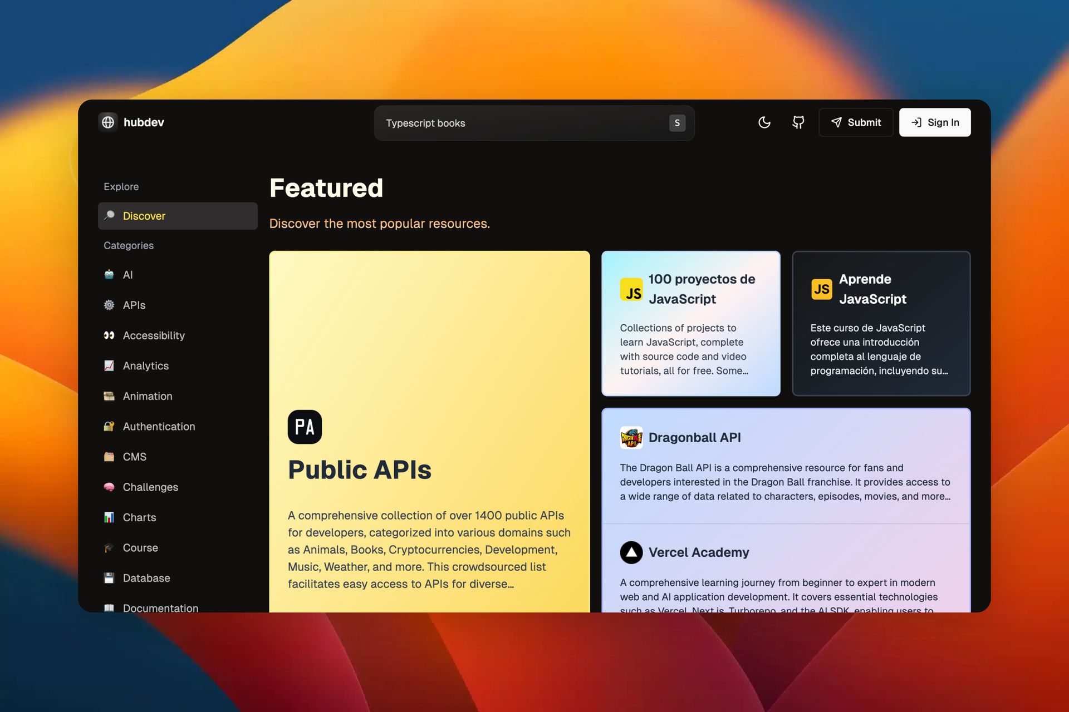Open the Charts category
Image resolution: width=1069 pixels, height=712 pixels.
(x=139, y=517)
